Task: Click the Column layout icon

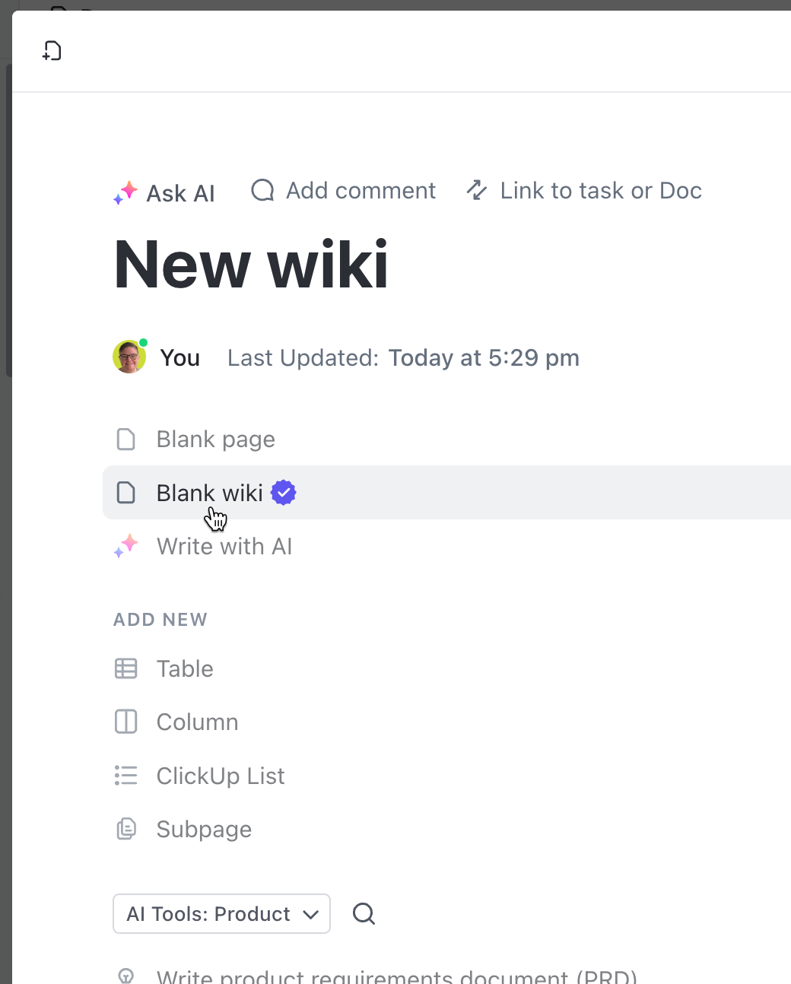Action: click(x=126, y=722)
